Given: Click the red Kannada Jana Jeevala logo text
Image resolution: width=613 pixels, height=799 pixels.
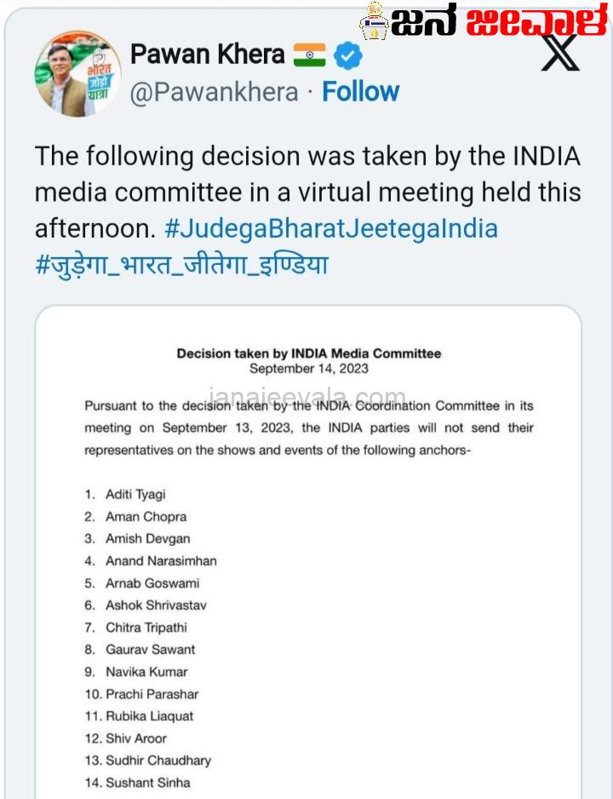Looking at the screenshot, I should (x=536, y=20).
